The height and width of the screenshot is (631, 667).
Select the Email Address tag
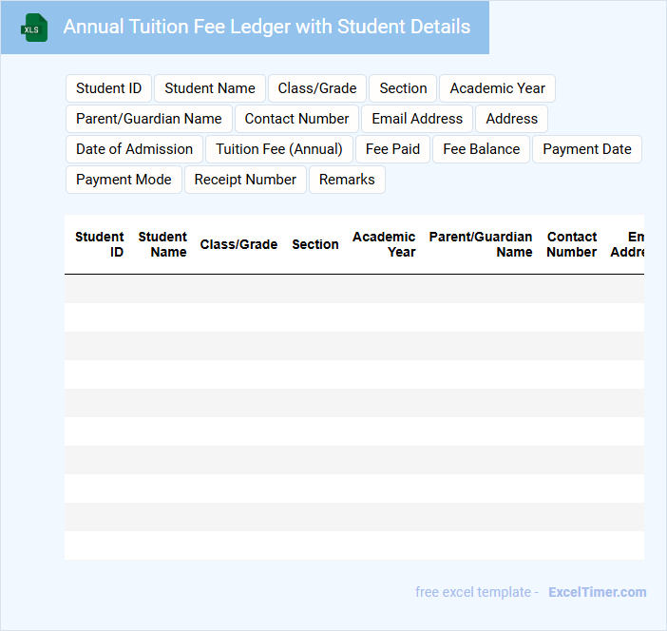(x=417, y=119)
